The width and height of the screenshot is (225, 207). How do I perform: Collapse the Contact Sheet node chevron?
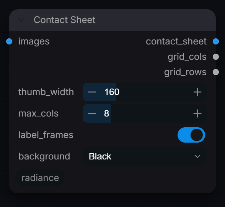pyautogui.click(x=21, y=20)
